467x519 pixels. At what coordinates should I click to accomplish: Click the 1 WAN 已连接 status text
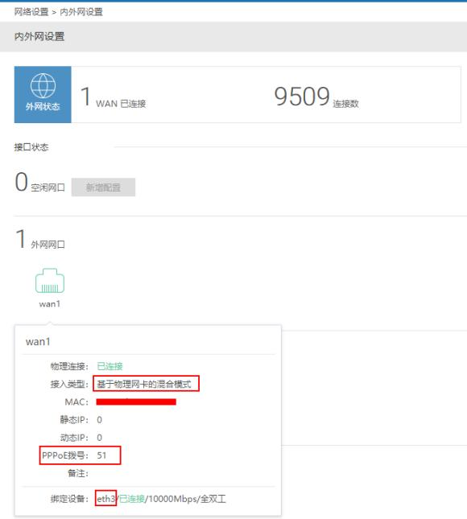[x=113, y=97]
